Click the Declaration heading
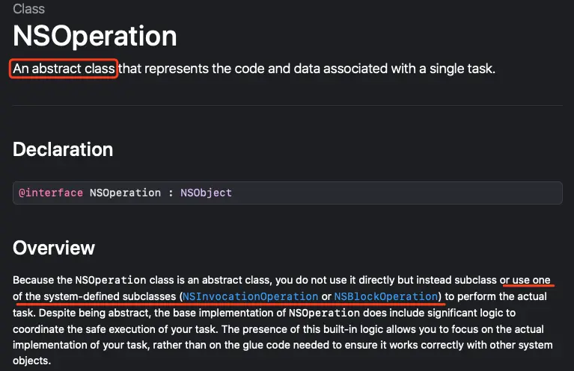This screenshot has width=574, height=371. click(x=63, y=149)
